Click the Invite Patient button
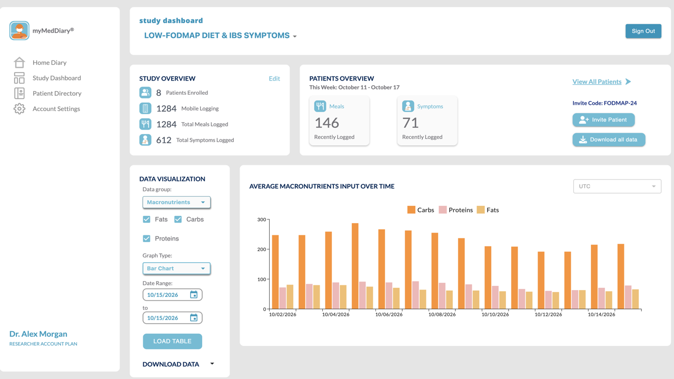Image resolution: width=674 pixels, height=379 pixels. coord(603,120)
